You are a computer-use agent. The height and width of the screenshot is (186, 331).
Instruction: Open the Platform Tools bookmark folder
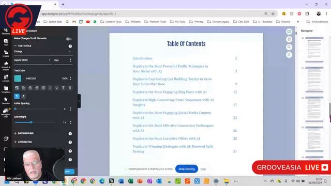coord(155,22)
